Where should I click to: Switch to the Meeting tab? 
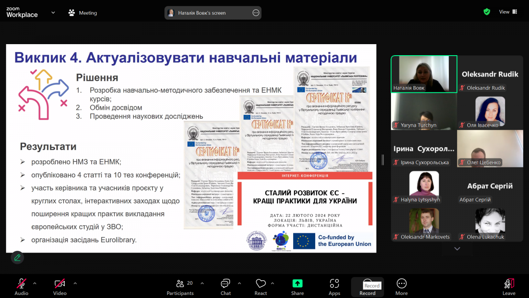coord(82,13)
